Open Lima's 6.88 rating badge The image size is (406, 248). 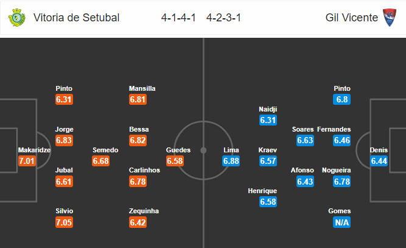[x=231, y=161]
